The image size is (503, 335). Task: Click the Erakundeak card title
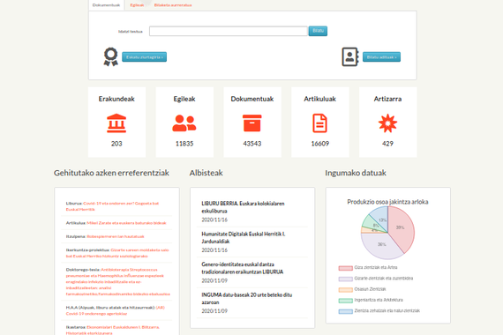click(x=116, y=99)
